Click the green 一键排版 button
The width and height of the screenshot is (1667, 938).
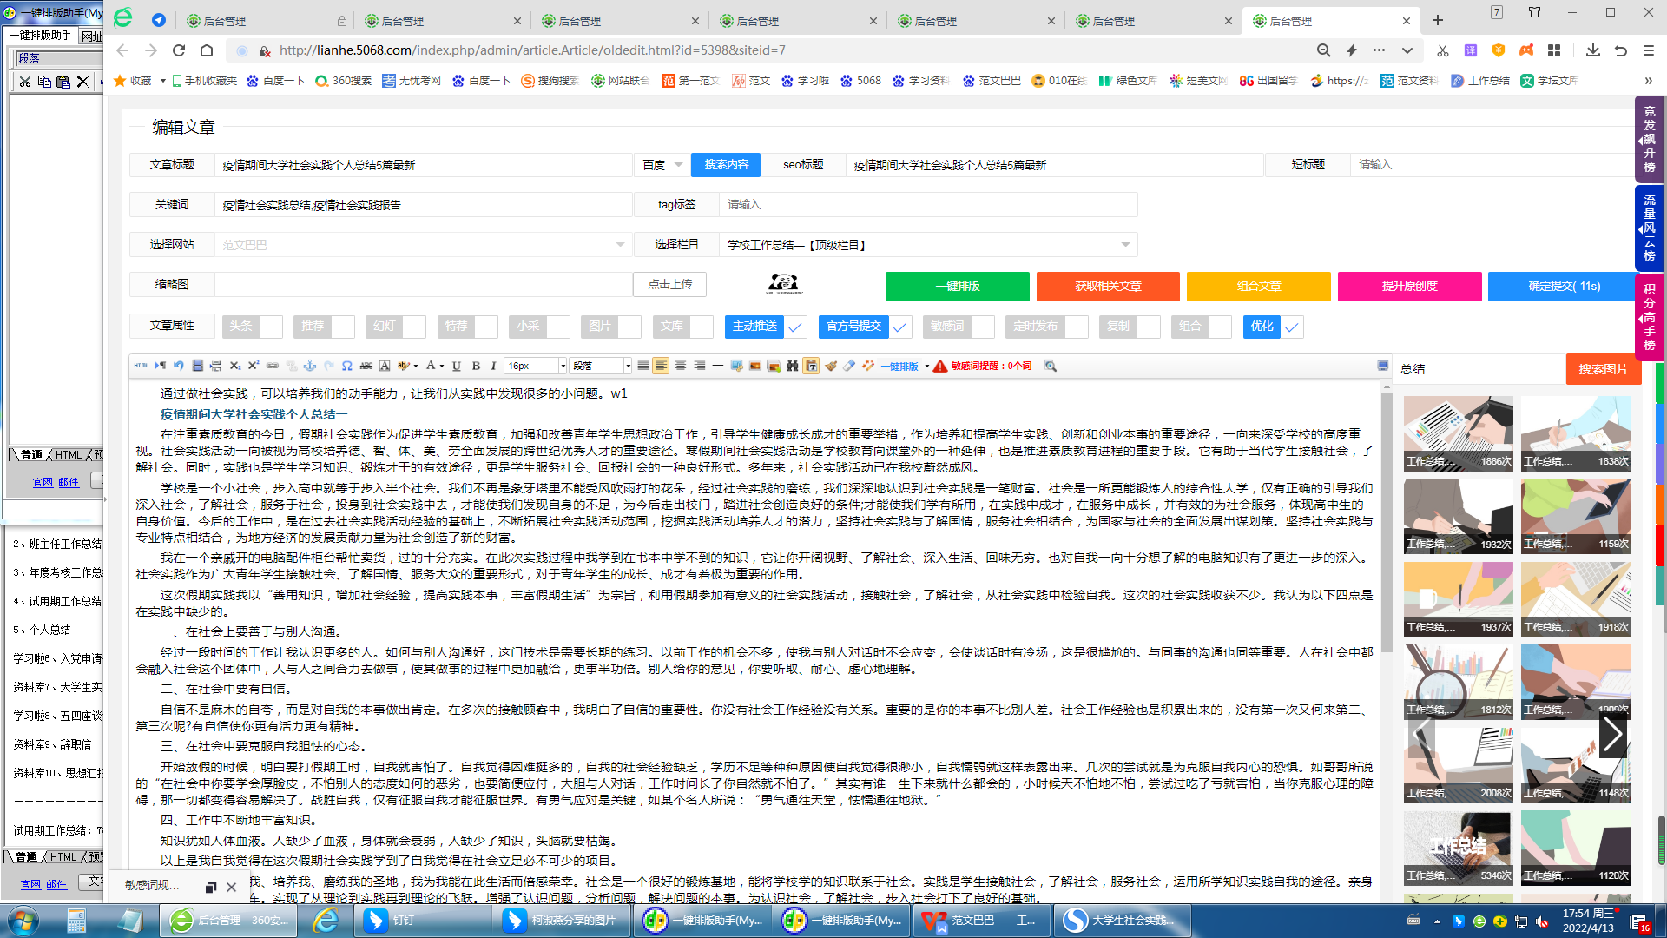point(957,286)
